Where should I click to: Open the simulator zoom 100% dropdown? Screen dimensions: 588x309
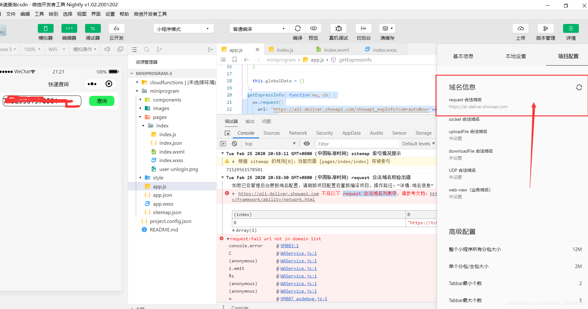[32, 49]
